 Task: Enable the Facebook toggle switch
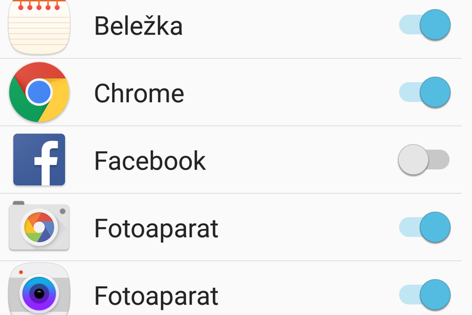click(x=423, y=160)
